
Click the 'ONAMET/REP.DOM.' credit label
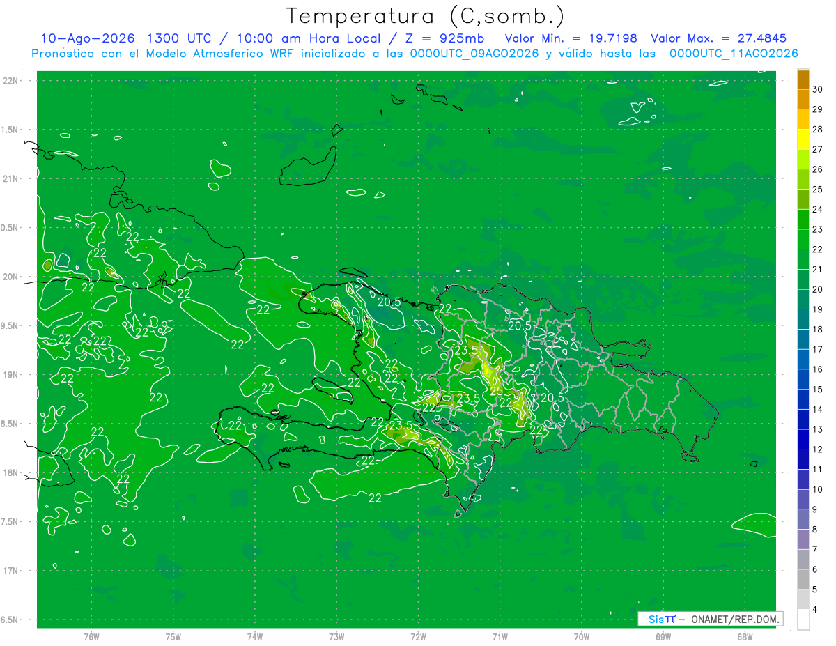[735, 619]
